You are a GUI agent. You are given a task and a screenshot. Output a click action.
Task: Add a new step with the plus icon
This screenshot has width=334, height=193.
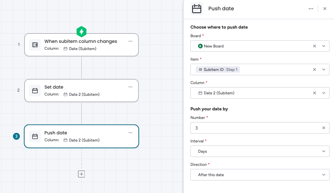tap(81, 174)
